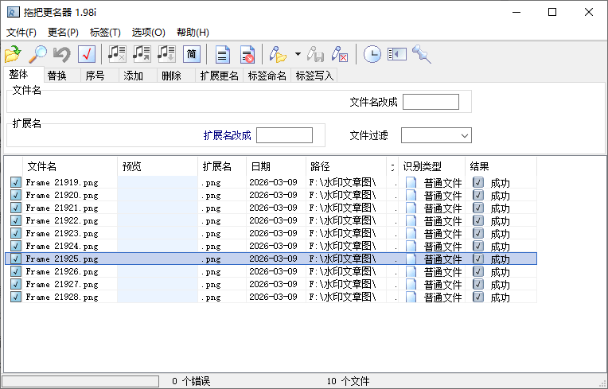Sort by the 日期 column header
This screenshot has width=608, height=389.
pos(276,166)
